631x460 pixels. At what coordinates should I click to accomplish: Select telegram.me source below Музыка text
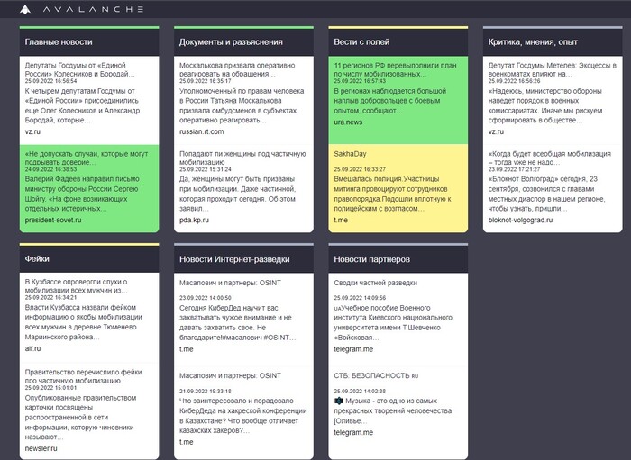(353, 432)
